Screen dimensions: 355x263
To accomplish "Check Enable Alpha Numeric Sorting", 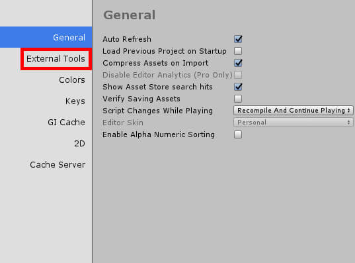I will pyautogui.click(x=238, y=134).
